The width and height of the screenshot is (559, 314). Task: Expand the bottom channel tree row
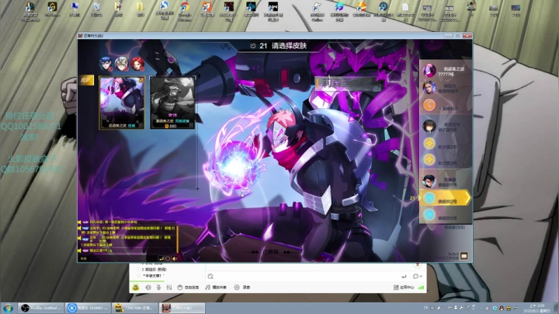coord(139,276)
